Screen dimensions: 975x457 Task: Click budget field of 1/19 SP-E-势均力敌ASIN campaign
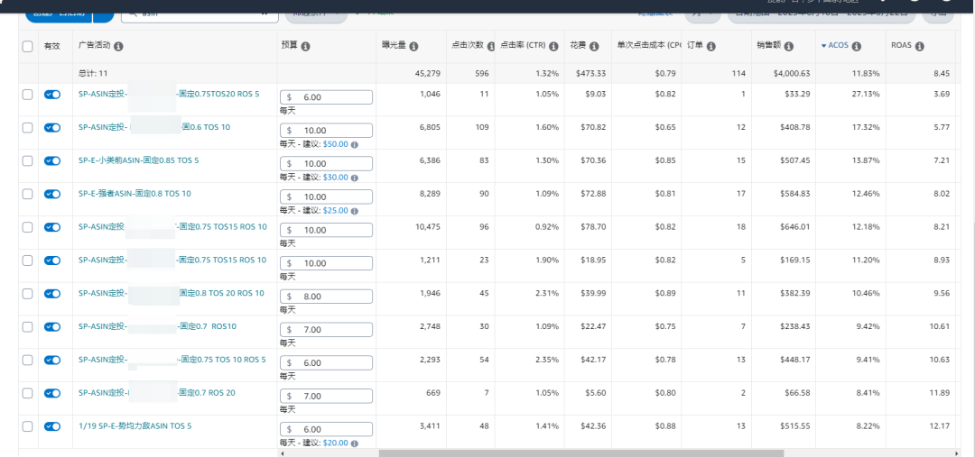click(327, 429)
